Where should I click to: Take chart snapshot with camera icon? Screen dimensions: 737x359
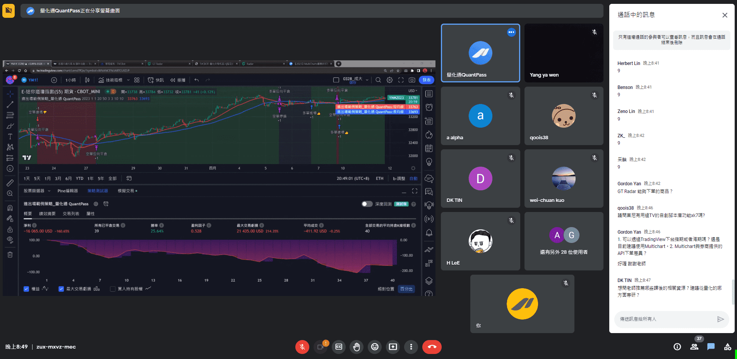[x=412, y=80]
